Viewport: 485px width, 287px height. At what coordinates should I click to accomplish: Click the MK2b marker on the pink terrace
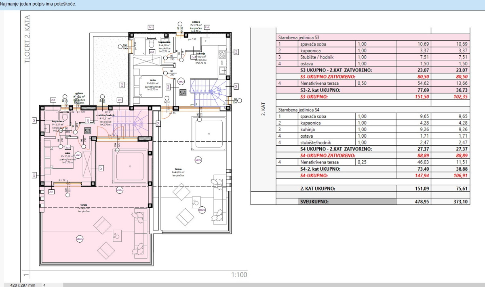coord(79,240)
